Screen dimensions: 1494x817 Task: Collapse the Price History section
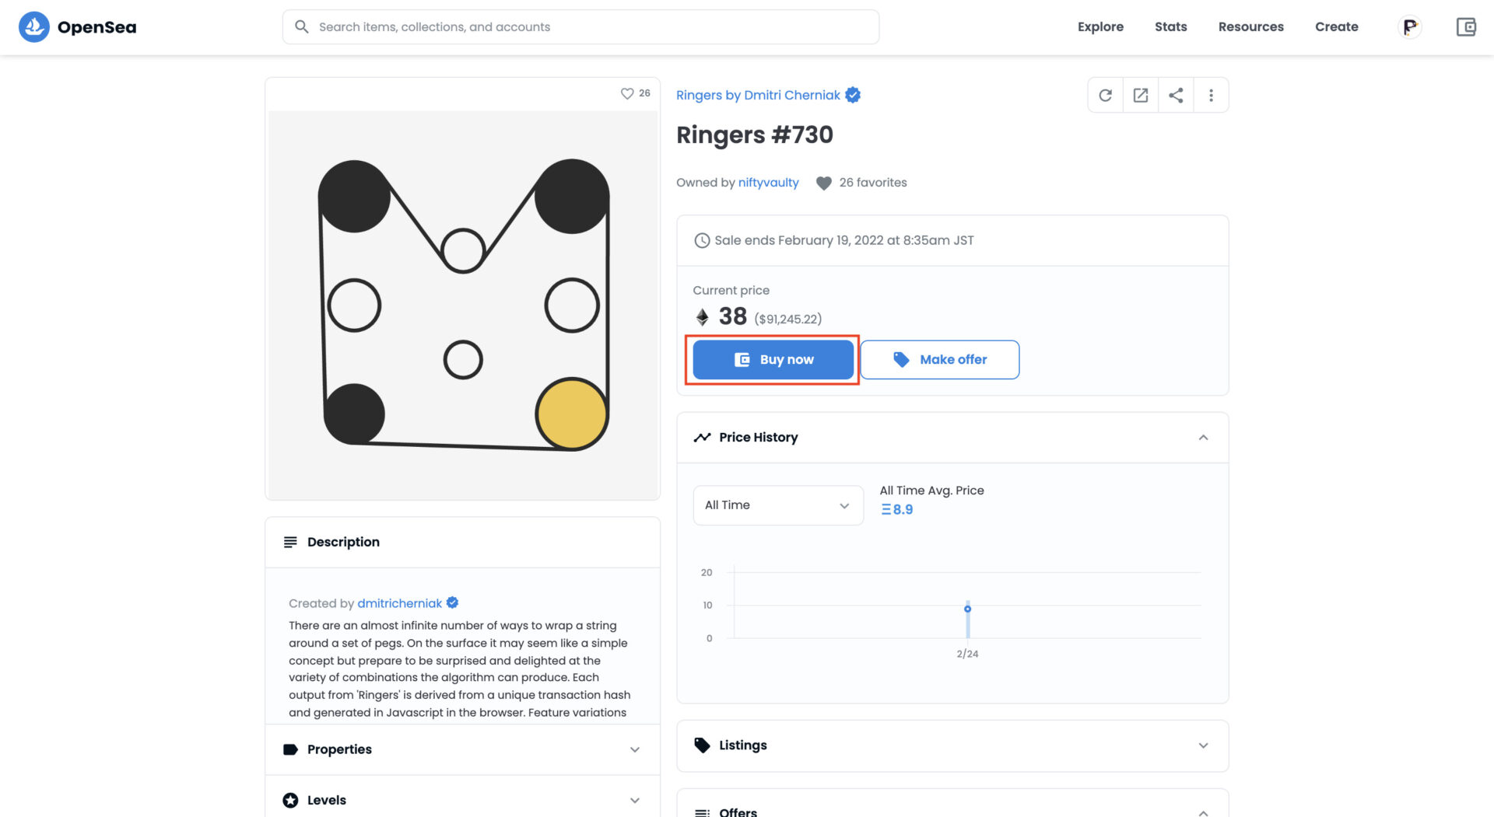point(1203,438)
